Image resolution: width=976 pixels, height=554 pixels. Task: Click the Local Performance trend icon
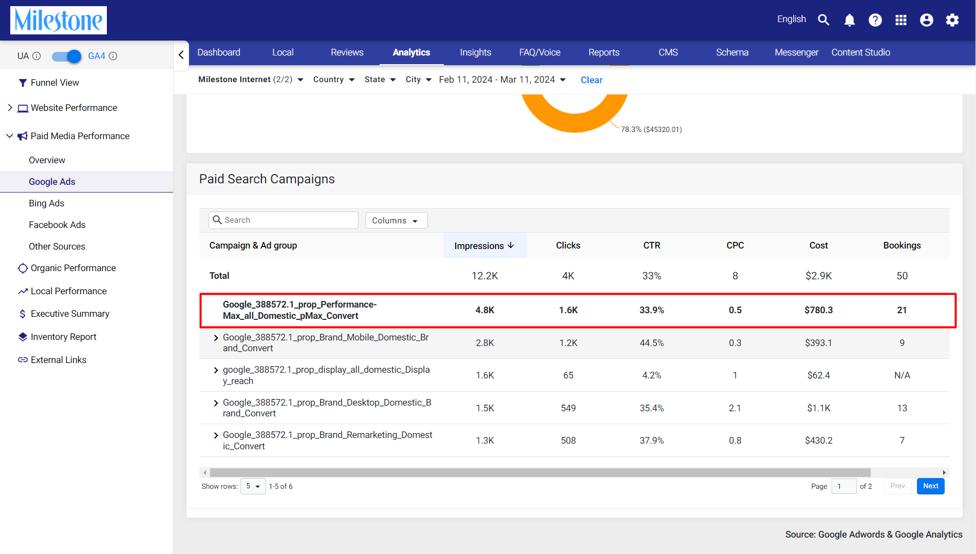tap(23, 291)
